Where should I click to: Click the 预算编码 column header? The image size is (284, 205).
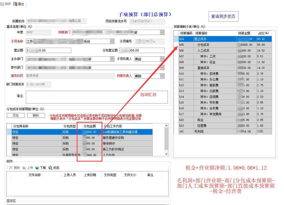(x=186, y=33)
